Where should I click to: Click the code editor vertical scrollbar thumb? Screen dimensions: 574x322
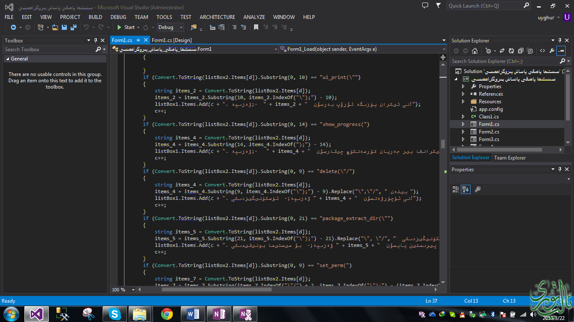click(443, 144)
